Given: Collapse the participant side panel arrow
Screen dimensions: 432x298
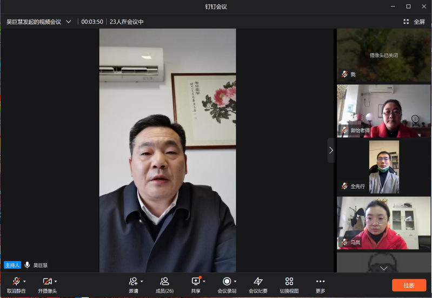Looking at the screenshot, I should coord(331,150).
